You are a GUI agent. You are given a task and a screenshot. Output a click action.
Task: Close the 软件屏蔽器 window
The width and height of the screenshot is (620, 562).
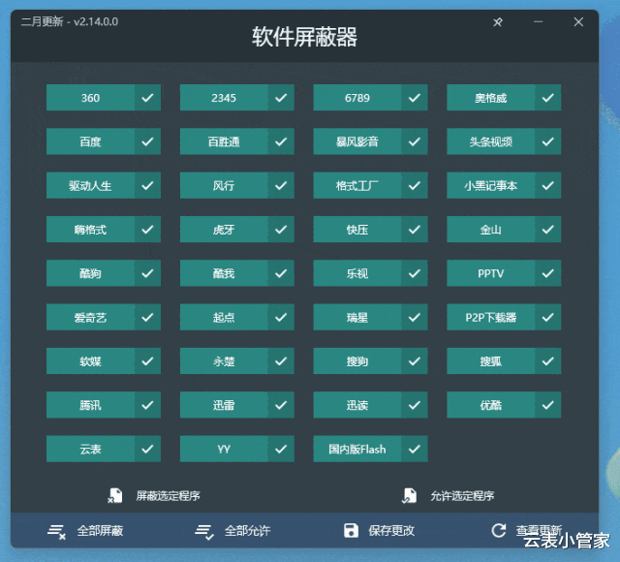(x=578, y=21)
